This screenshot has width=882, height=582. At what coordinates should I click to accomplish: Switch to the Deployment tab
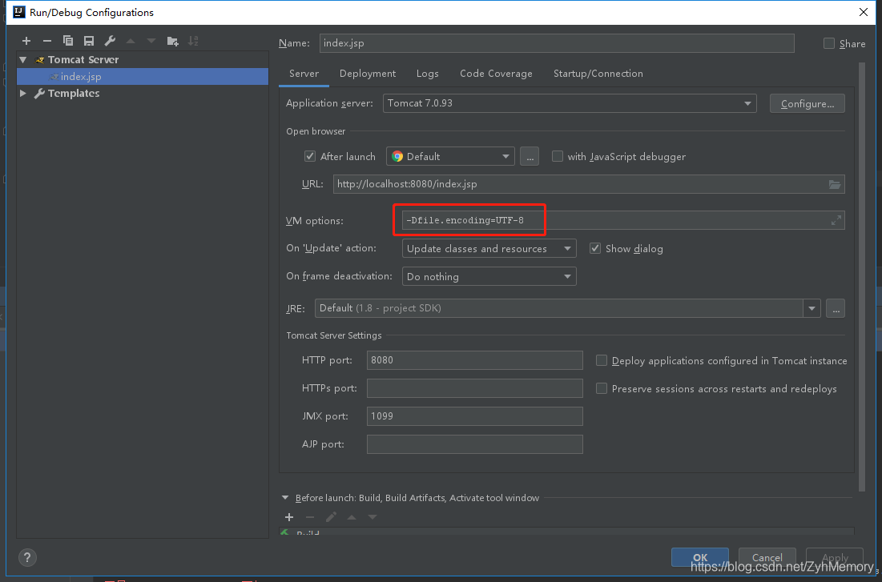tap(368, 74)
